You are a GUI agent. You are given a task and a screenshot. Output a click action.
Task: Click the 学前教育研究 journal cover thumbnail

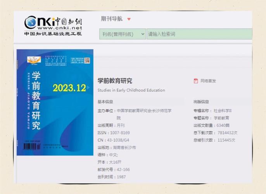click(x=55, y=102)
